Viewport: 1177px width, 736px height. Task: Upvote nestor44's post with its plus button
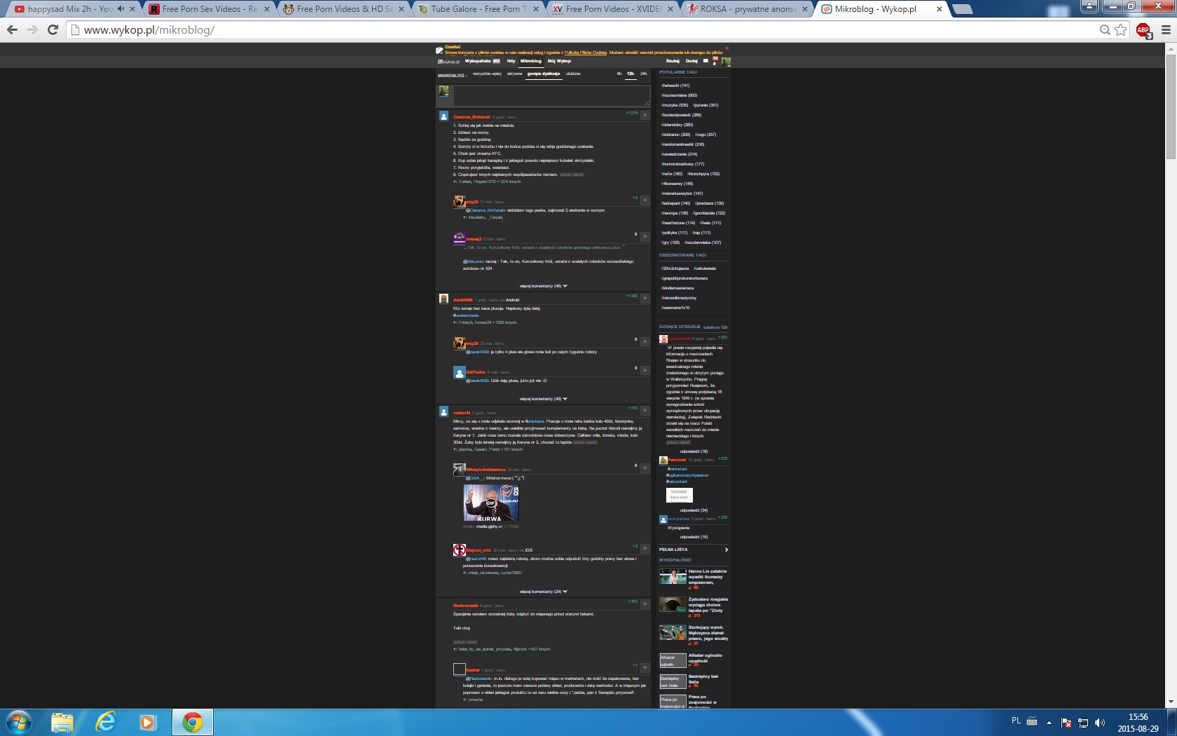click(x=645, y=410)
